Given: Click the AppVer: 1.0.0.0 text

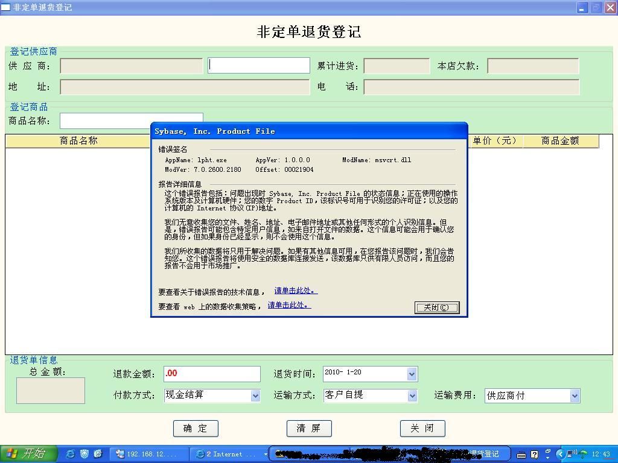Looking at the screenshot, I should click(282, 160).
